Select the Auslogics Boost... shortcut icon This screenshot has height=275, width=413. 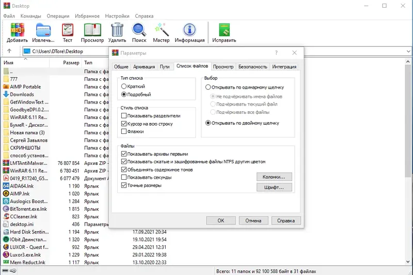coord(6,201)
